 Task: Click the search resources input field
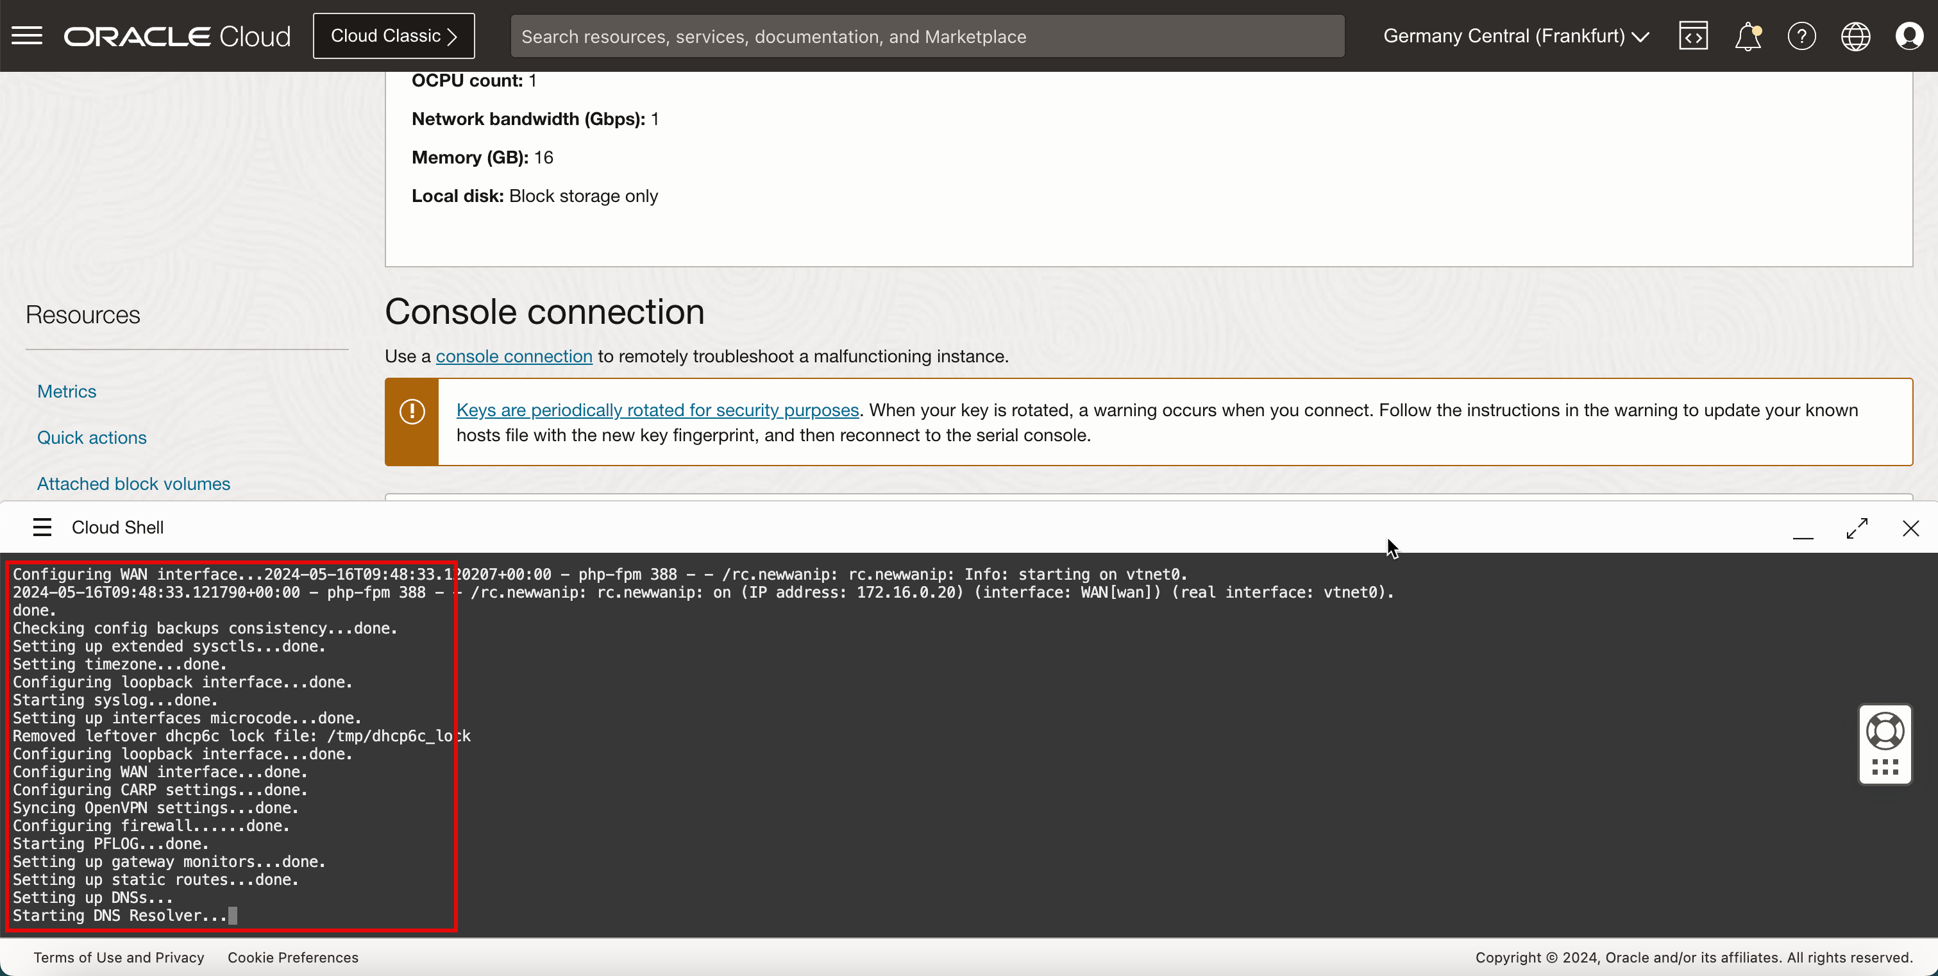[927, 36]
